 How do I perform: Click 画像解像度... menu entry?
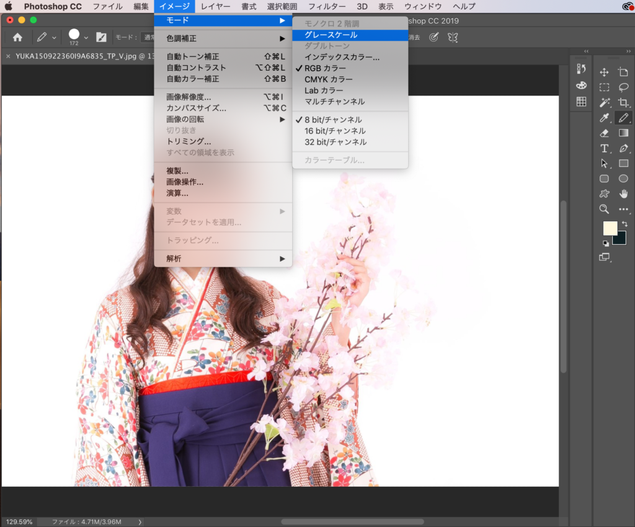click(x=189, y=97)
